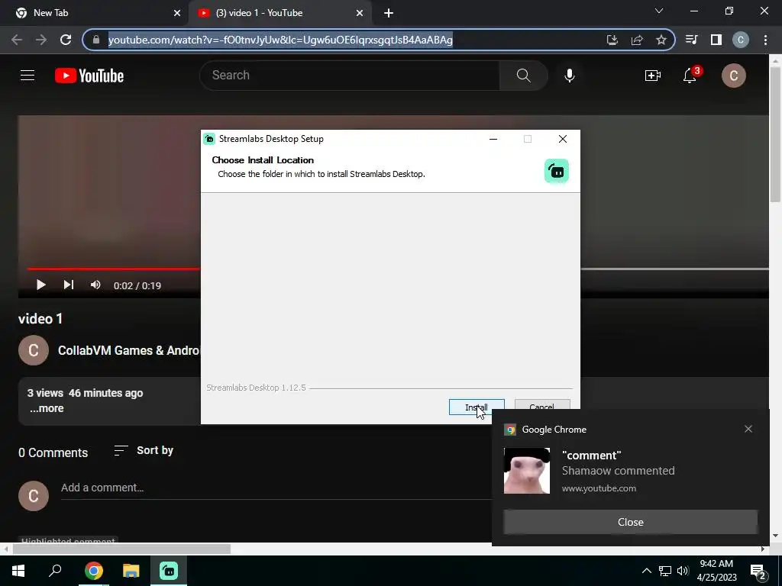Screen dimensions: 782x586
Task: Click the Chrome forward arrow
Action: click(41, 40)
